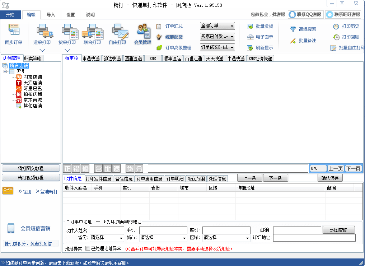Open the 订单明细 tab

tap(175, 179)
